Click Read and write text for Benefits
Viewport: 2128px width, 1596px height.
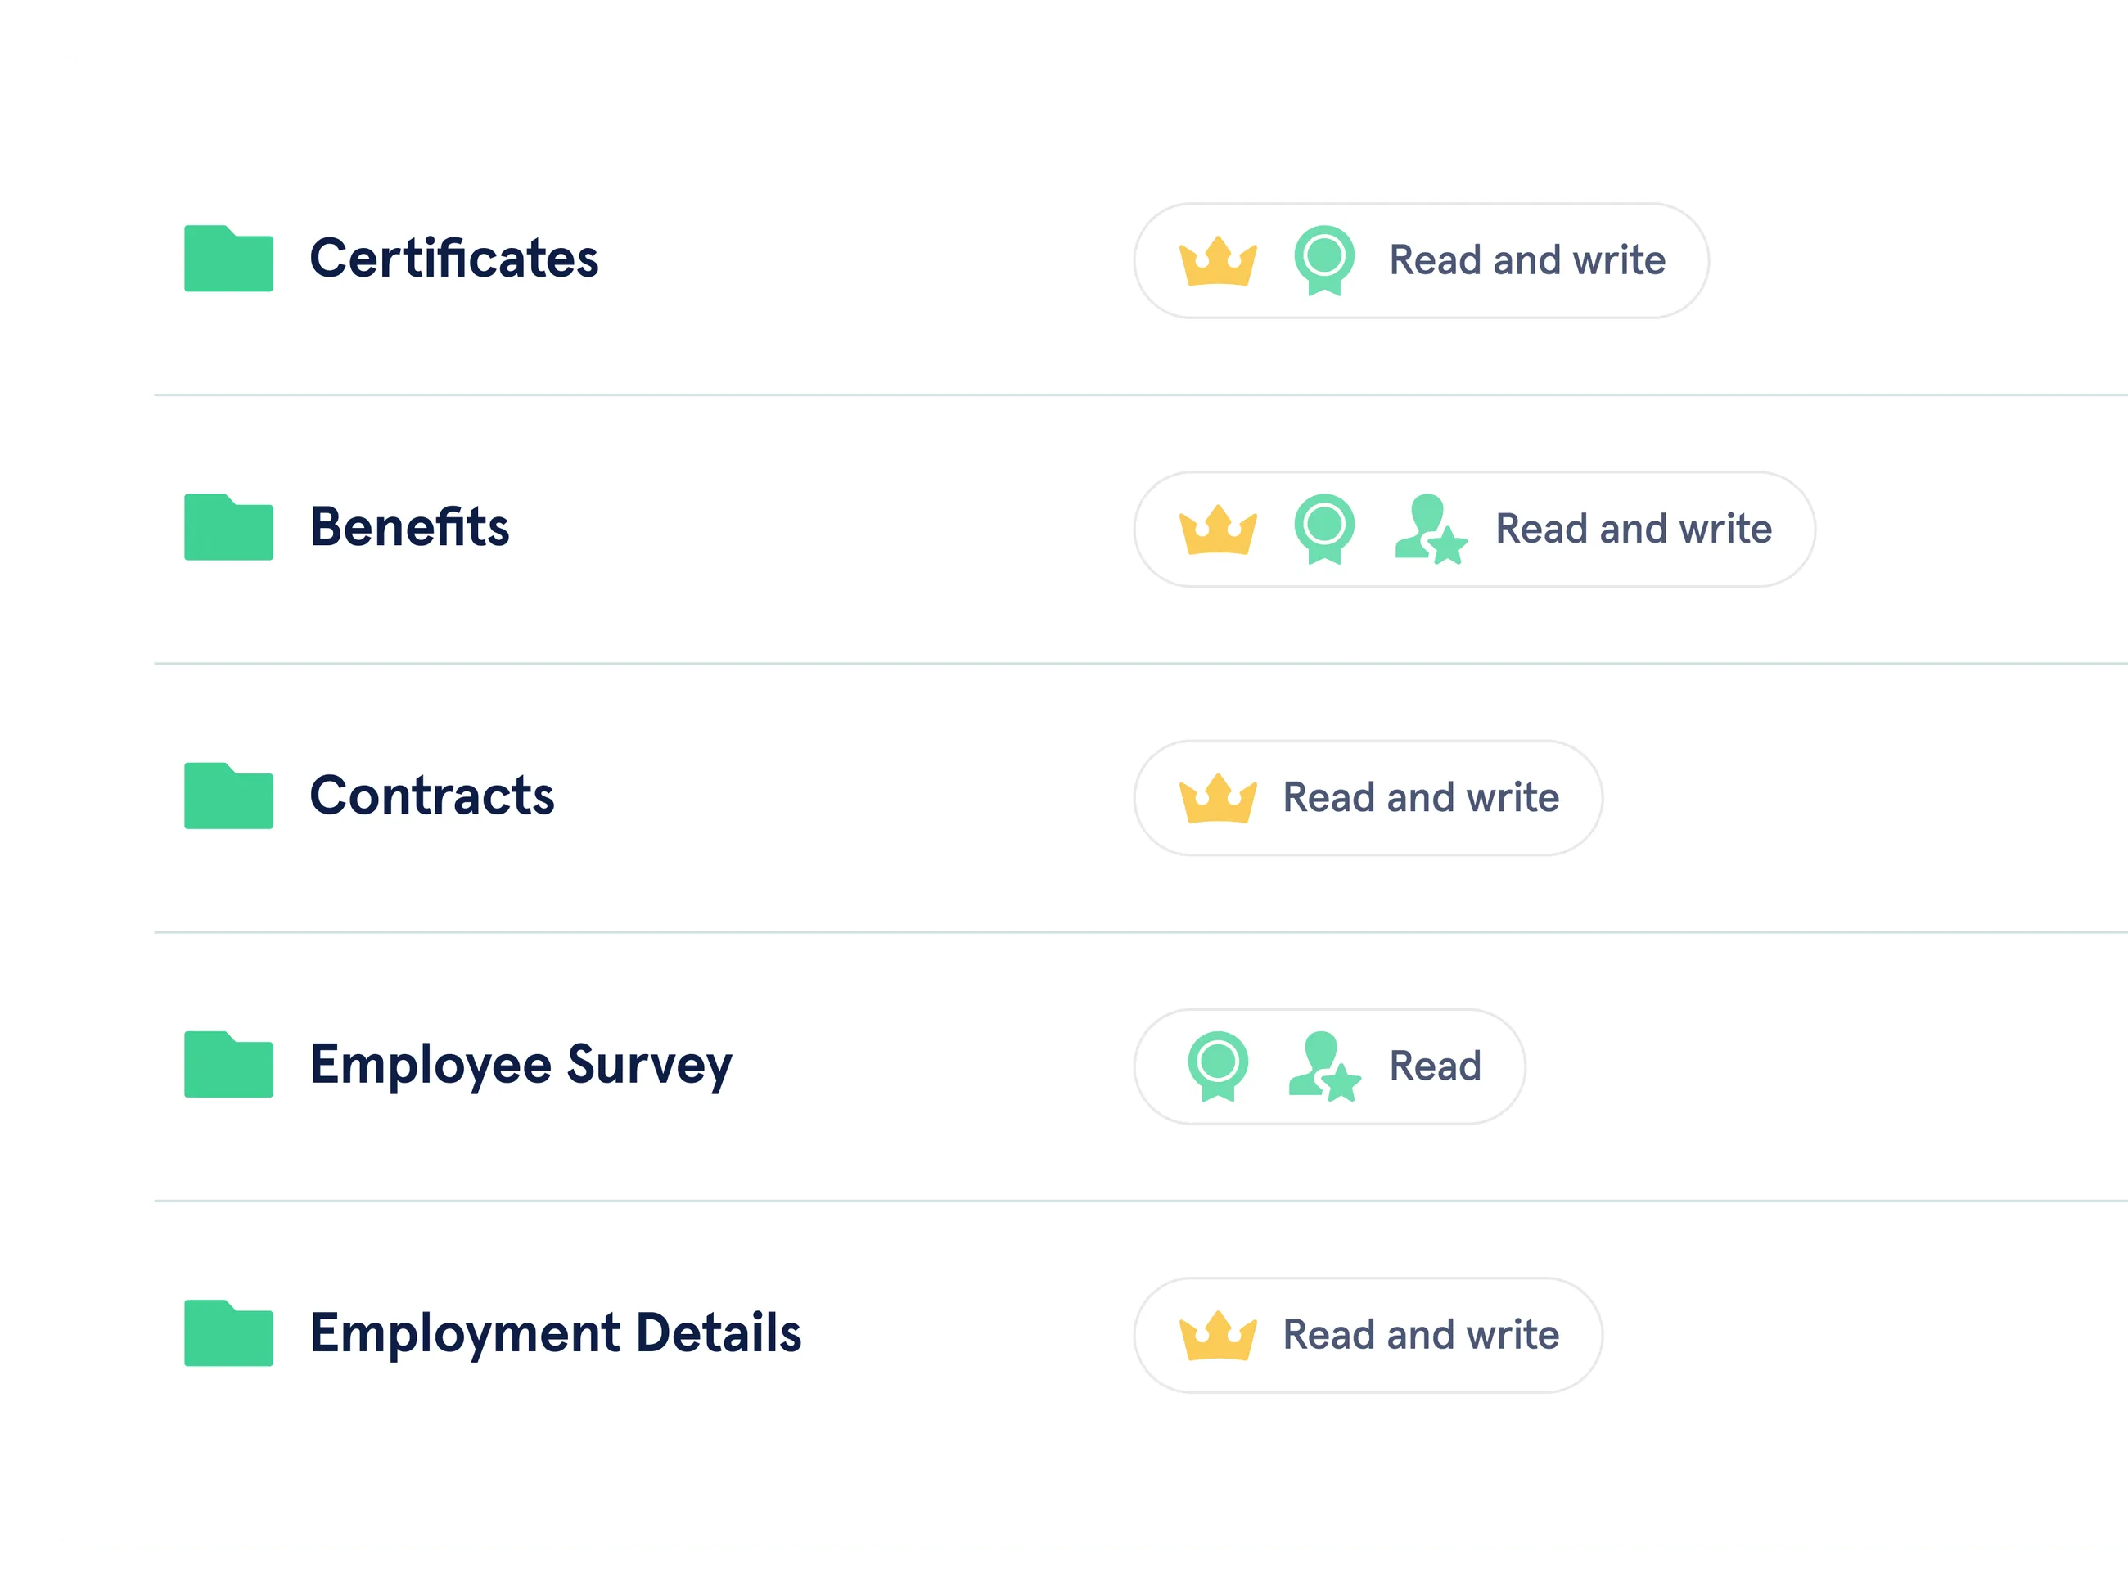click(1633, 529)
